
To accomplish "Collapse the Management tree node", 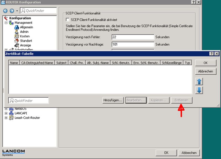I will click(6, 23).
